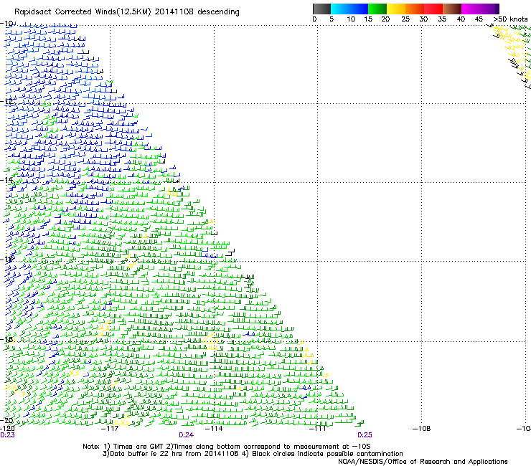Image resolution: width=531 pixels, height=466 pixels.
Task: Click the orange 25-30 knots legend swatch
Action: 415,9
